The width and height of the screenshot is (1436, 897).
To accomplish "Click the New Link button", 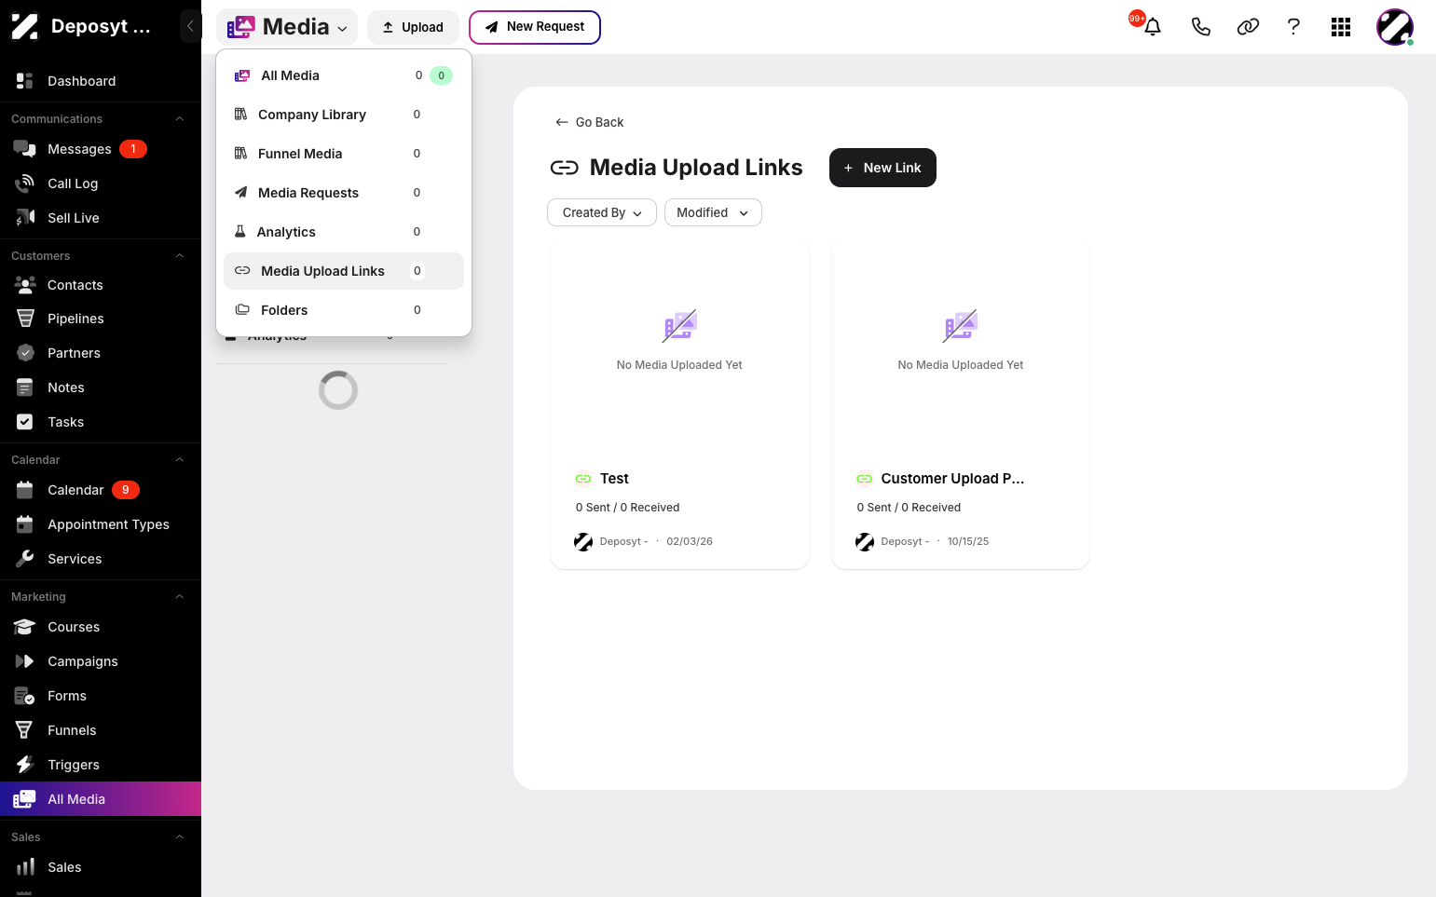I will (x=882, y=168).
